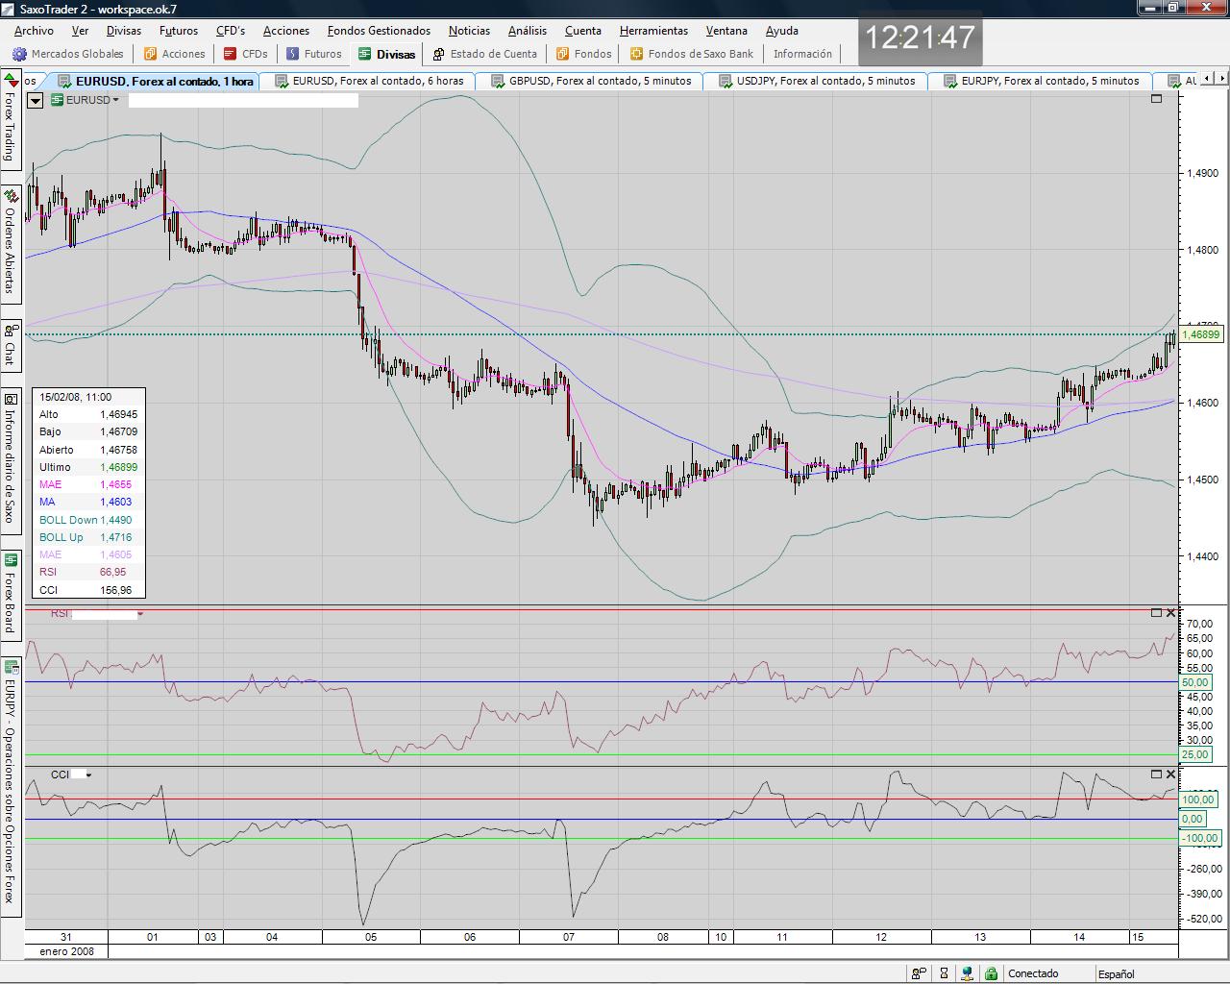The width and height of the screenshot is (1230, 984).
Task: Open Mercados Globales gear icon
Action: coord(20,54)
